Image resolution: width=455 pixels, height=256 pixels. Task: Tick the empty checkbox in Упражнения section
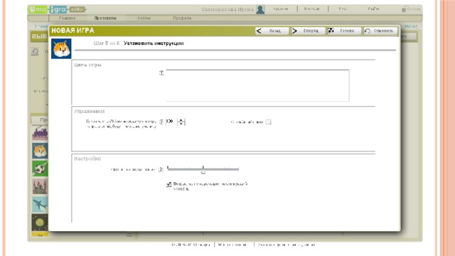[x=269, y=122]
